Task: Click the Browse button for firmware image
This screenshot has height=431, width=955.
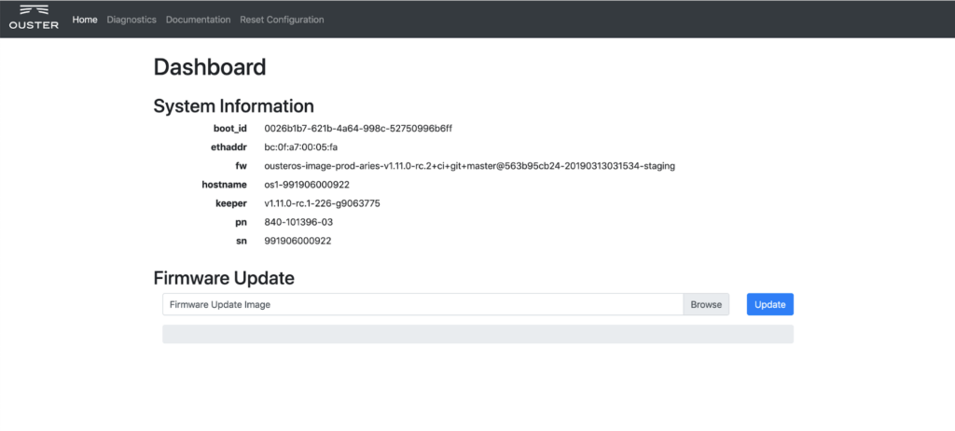Action: point(706,305)
